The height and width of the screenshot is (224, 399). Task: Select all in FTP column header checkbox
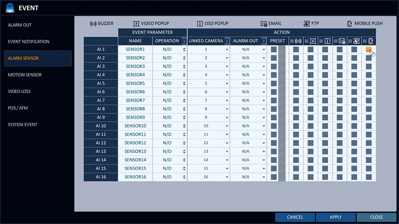pyautogui.click(x=350, y=41)
